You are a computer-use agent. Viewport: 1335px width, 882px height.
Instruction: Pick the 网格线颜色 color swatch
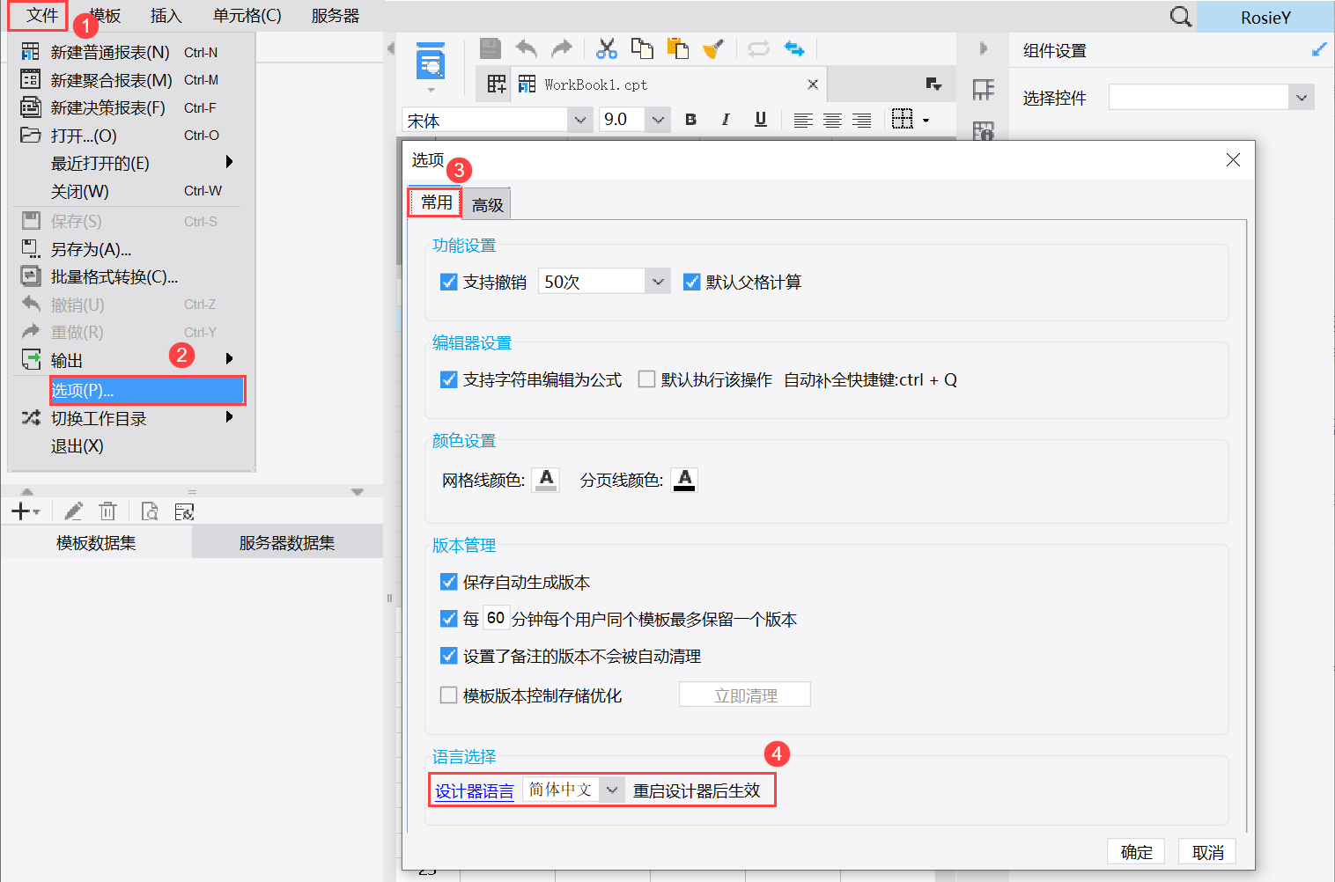pos(546,480)
